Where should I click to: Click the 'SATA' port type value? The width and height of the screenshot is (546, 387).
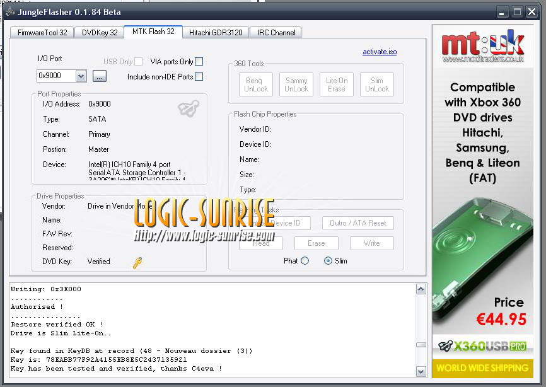[x=97, y=119]
